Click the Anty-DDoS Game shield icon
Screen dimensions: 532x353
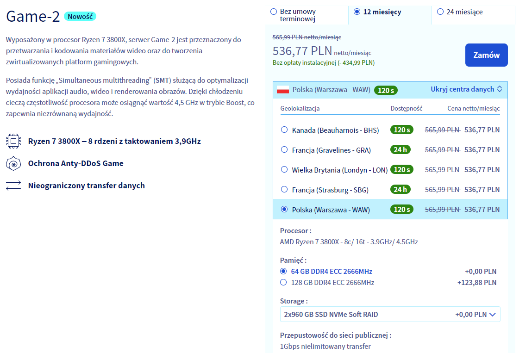point(13,163)
